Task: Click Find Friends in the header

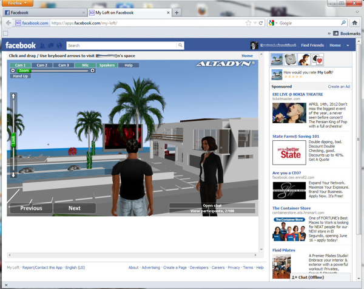Action: pos(312,46)
